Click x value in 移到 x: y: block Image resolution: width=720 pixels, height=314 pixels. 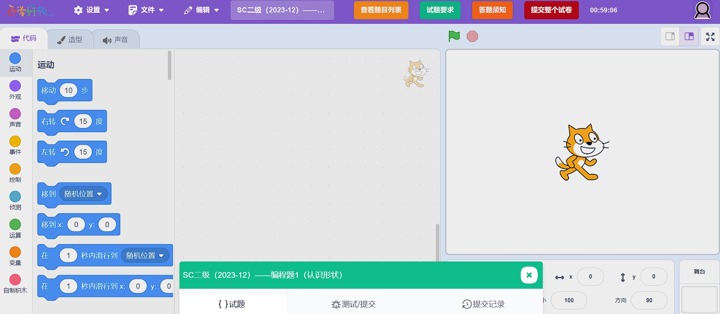[76, 224]
